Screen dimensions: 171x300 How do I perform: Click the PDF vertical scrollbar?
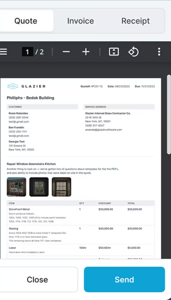pos(169,114)
